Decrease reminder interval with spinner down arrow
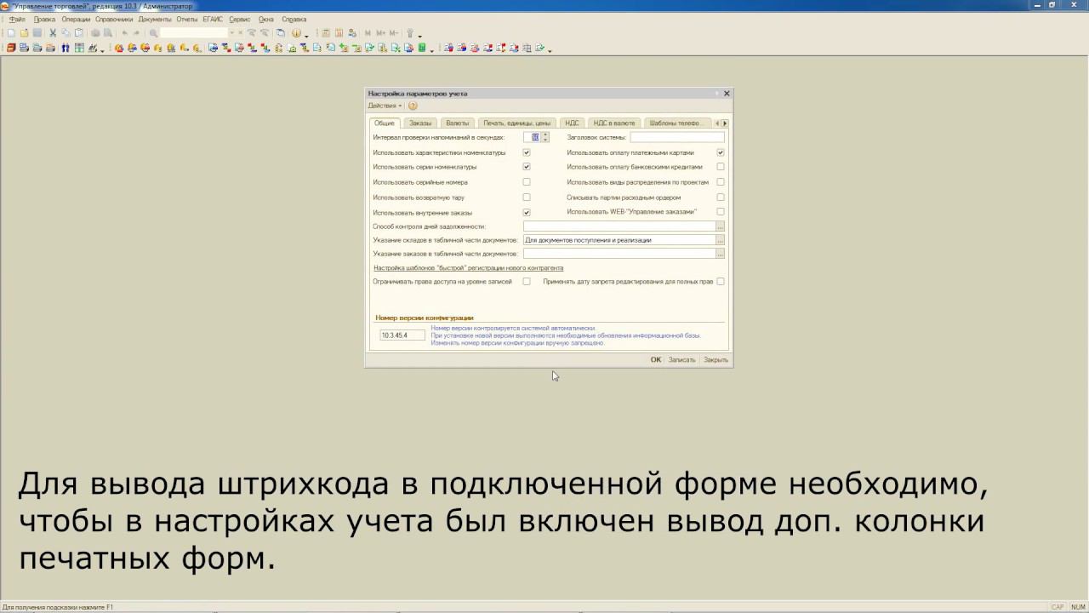 click(x=545, y=139)
